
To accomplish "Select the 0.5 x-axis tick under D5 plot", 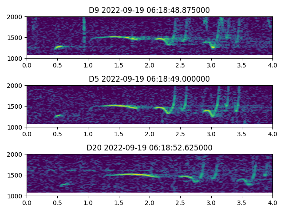I will tap(57, 134).
